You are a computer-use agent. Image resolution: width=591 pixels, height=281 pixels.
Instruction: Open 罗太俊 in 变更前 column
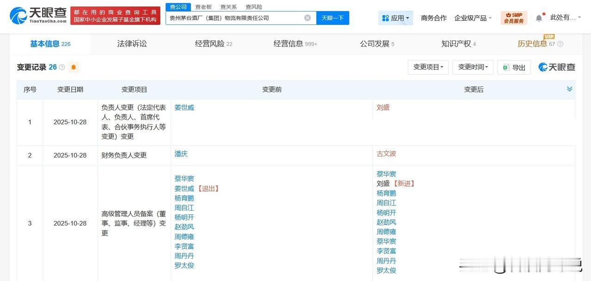coord(184,266)
